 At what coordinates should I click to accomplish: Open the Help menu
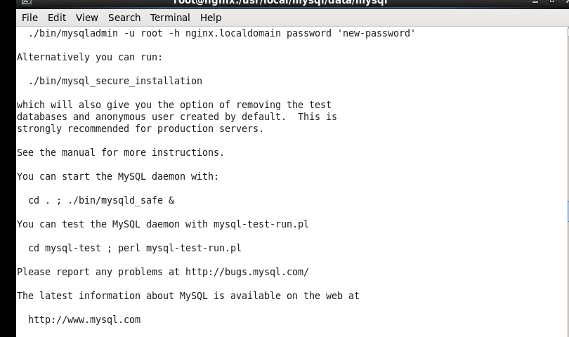[211, 18]
